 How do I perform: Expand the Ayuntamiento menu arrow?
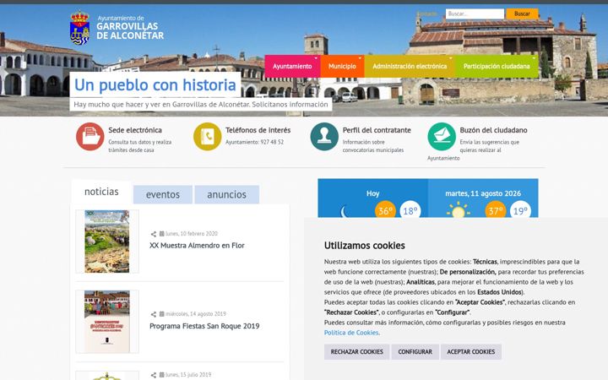[x=316, y=58]
